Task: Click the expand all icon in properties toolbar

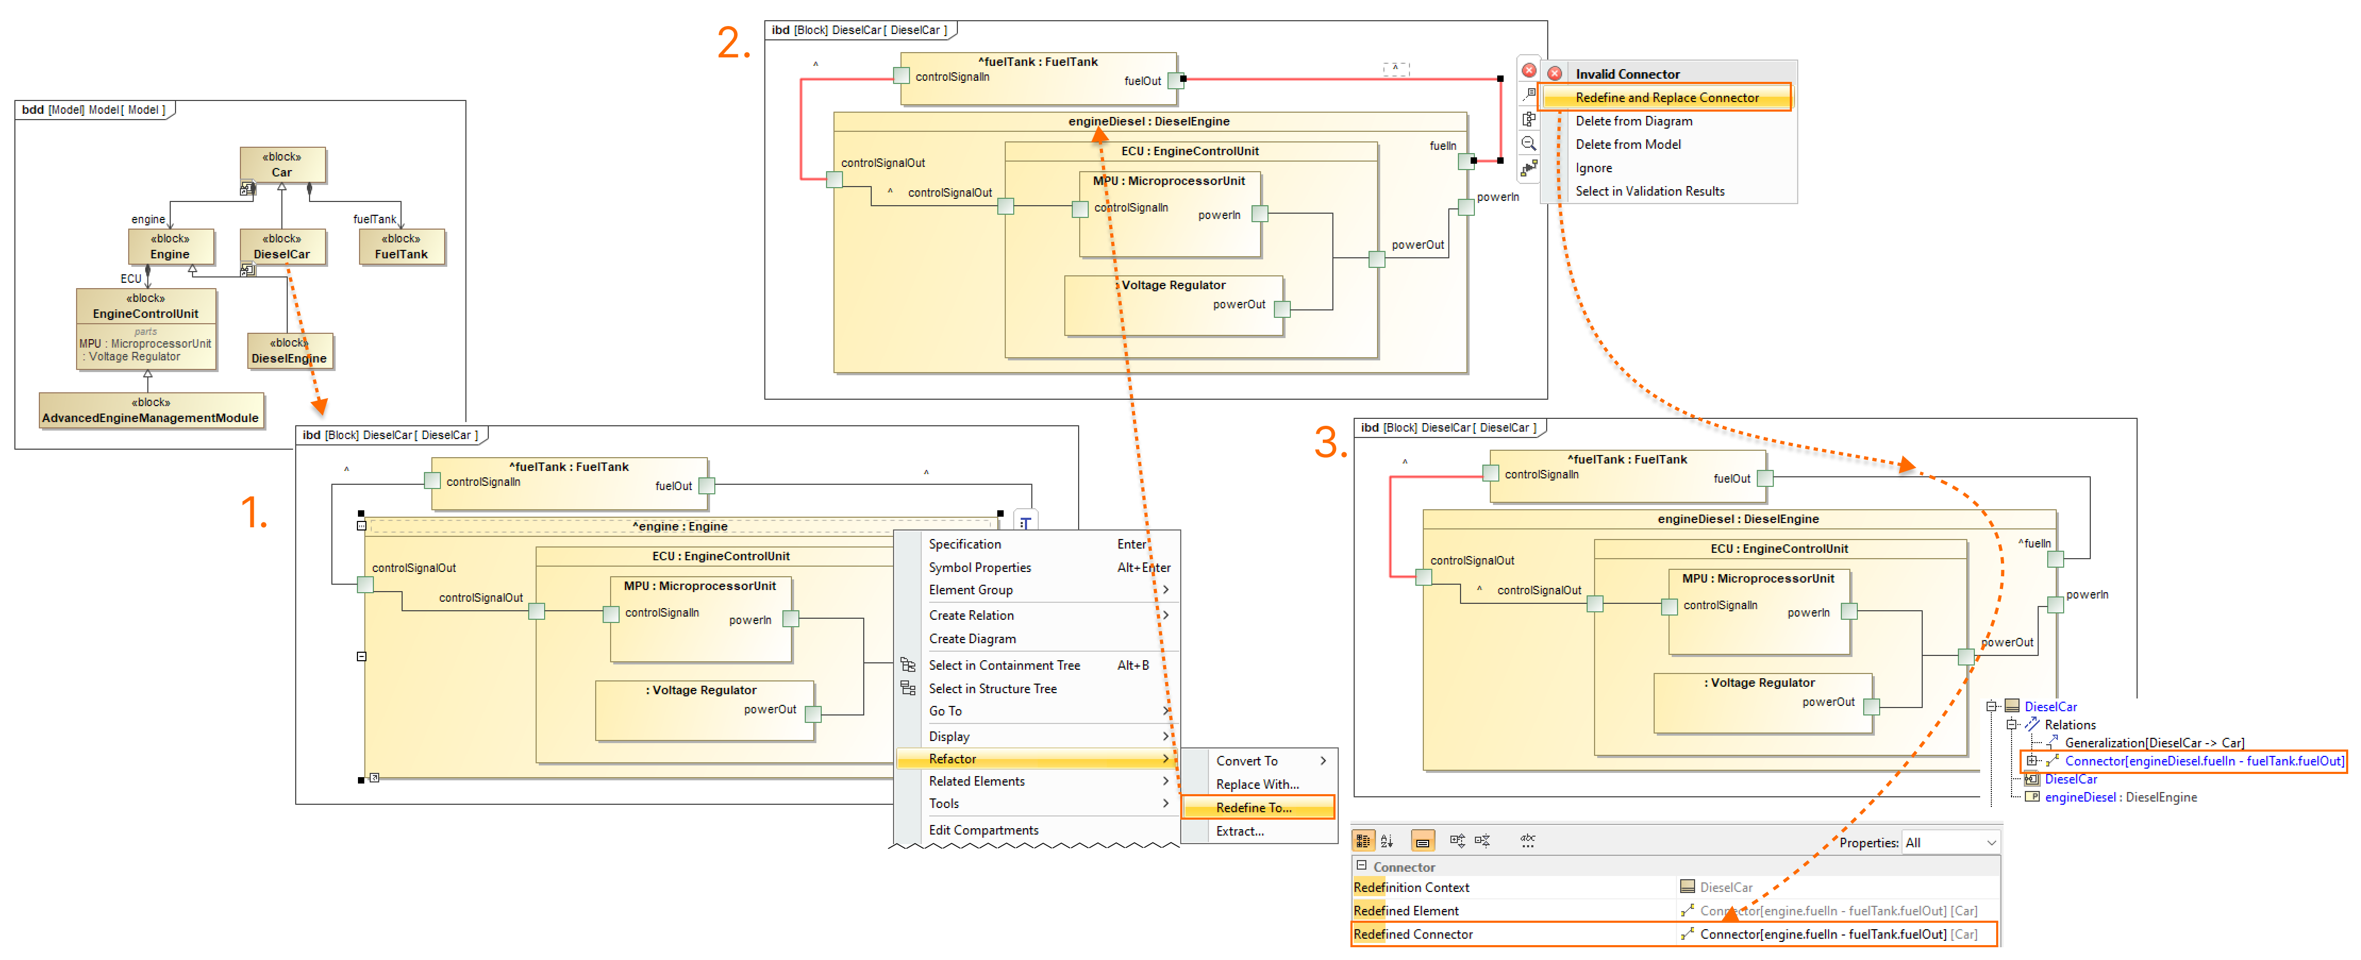Action: (x=1457, y=840)
